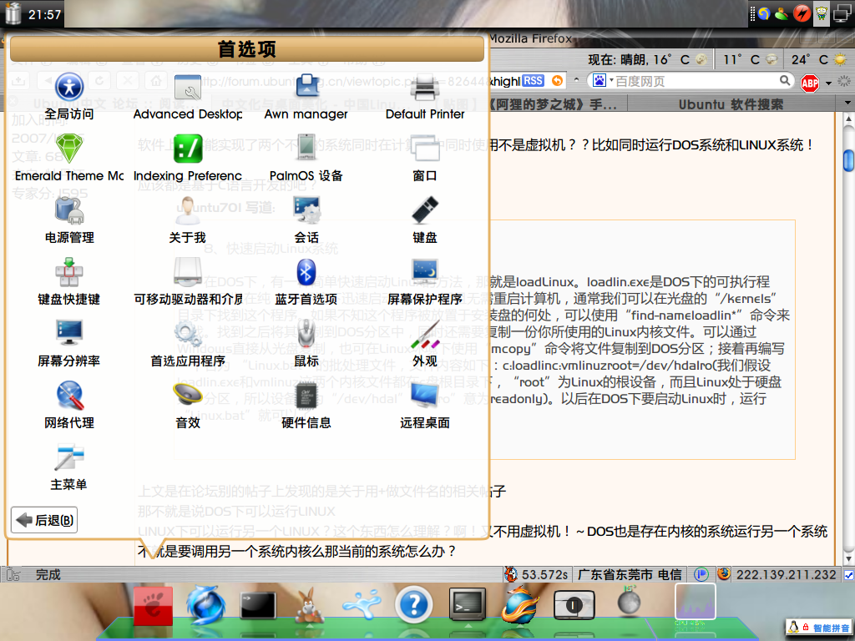This screenshot has height=641, width=855.
Task: Open 键盘快捷键 shortcut settings
Action: tap(69, 282)
